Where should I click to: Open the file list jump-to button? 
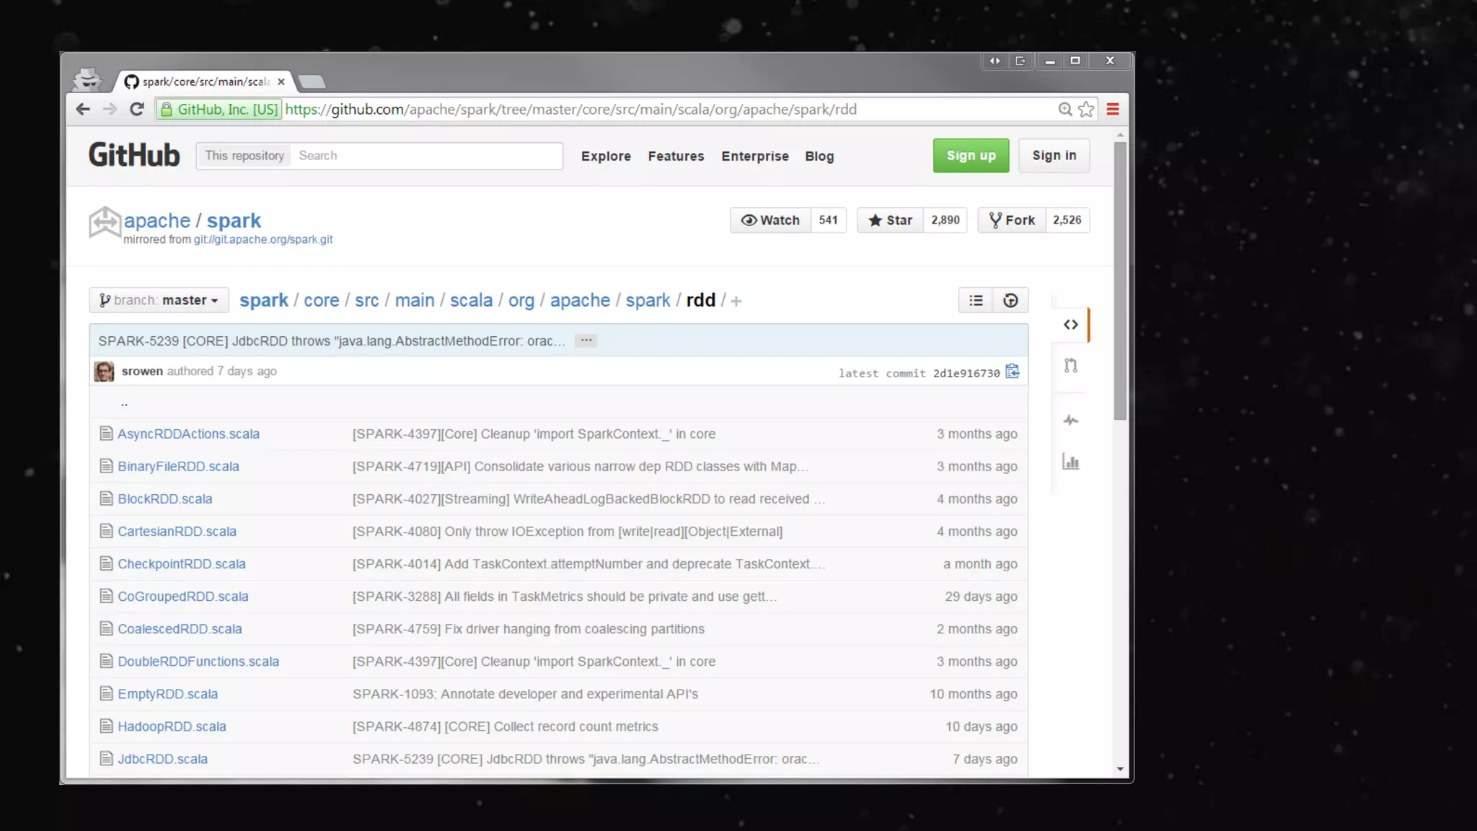point(976,301)
